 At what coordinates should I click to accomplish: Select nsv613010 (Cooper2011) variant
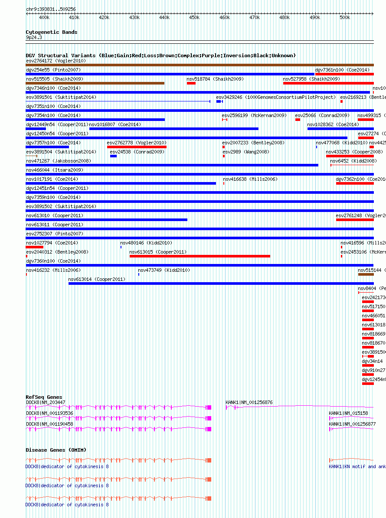click(106, 220)
